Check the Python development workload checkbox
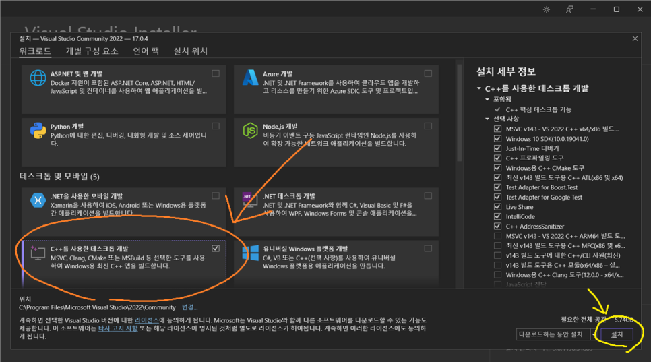 pyautogui.click(x=216, y=126)
